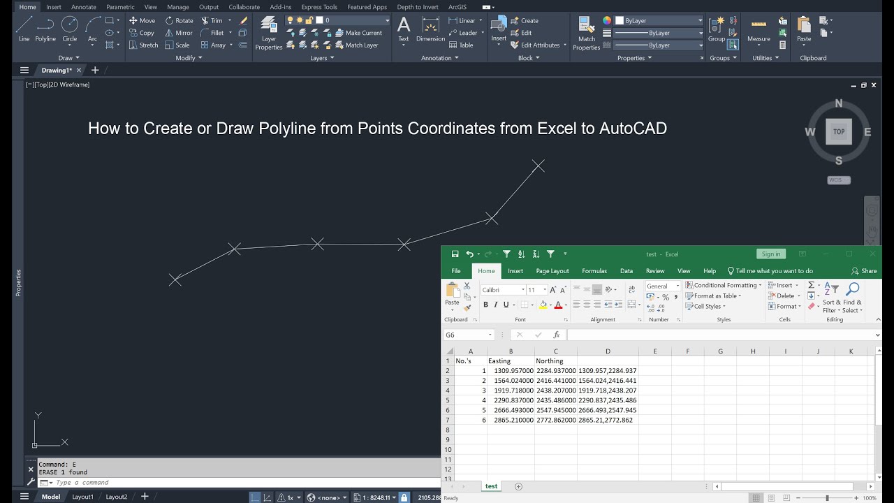Expand the Draw panel dropdown
Image resolution: width=894 pixels, height=503 pixels.
point(68,58)
